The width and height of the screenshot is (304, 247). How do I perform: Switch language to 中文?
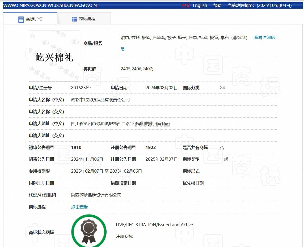tap(185, 5)
